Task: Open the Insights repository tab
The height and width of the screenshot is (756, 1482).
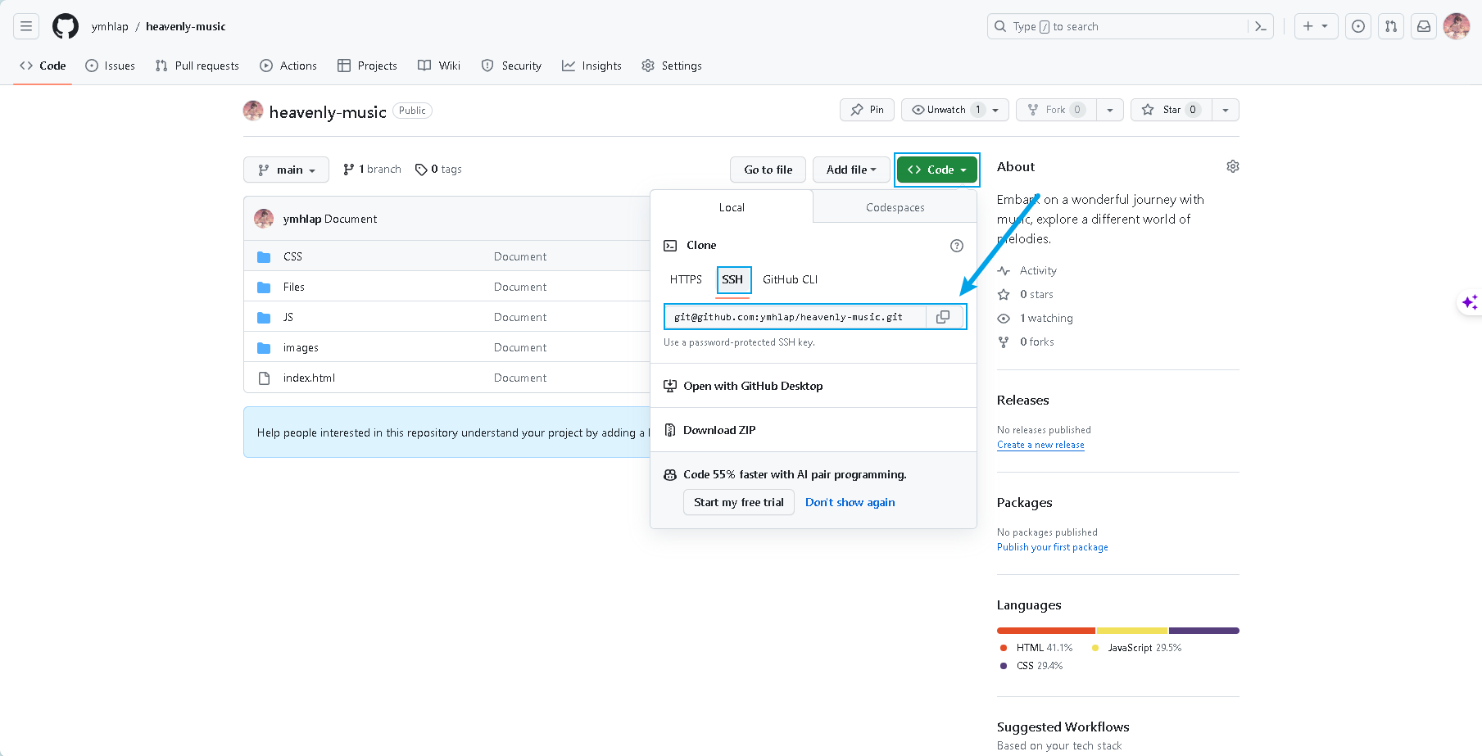Action: [591, 66]
